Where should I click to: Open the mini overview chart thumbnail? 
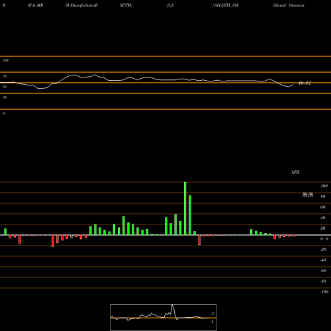click(164, 317)
